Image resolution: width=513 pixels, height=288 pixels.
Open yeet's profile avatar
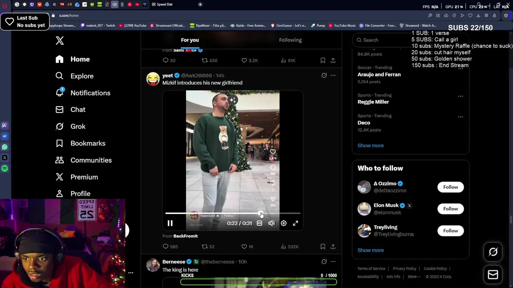[153, 79]
